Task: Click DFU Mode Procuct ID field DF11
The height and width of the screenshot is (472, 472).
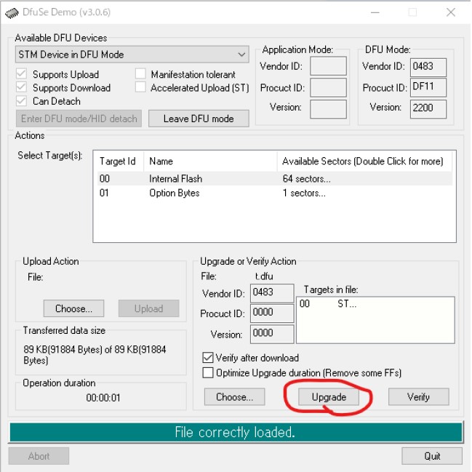Action: pos(428,87)
